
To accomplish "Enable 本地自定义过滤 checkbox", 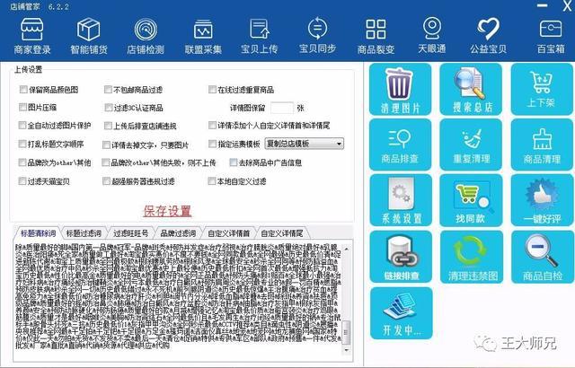I will tap(212, 181).
